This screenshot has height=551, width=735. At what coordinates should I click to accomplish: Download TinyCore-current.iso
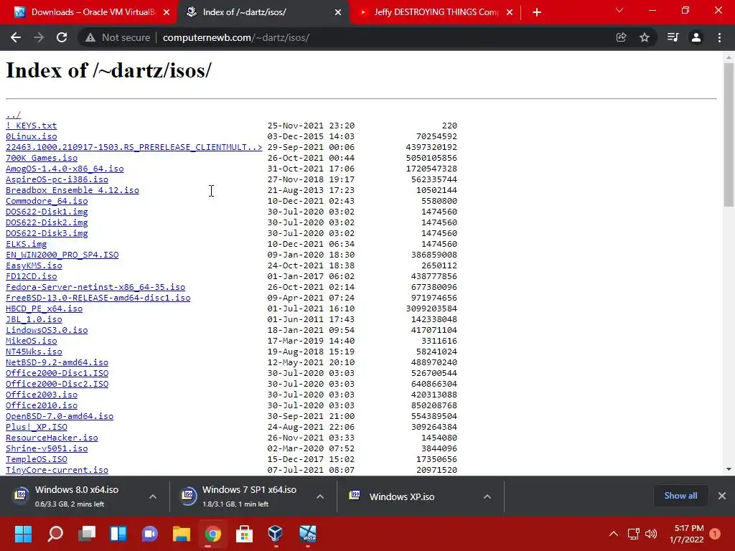pyautogui.click(x=57, y=471)
